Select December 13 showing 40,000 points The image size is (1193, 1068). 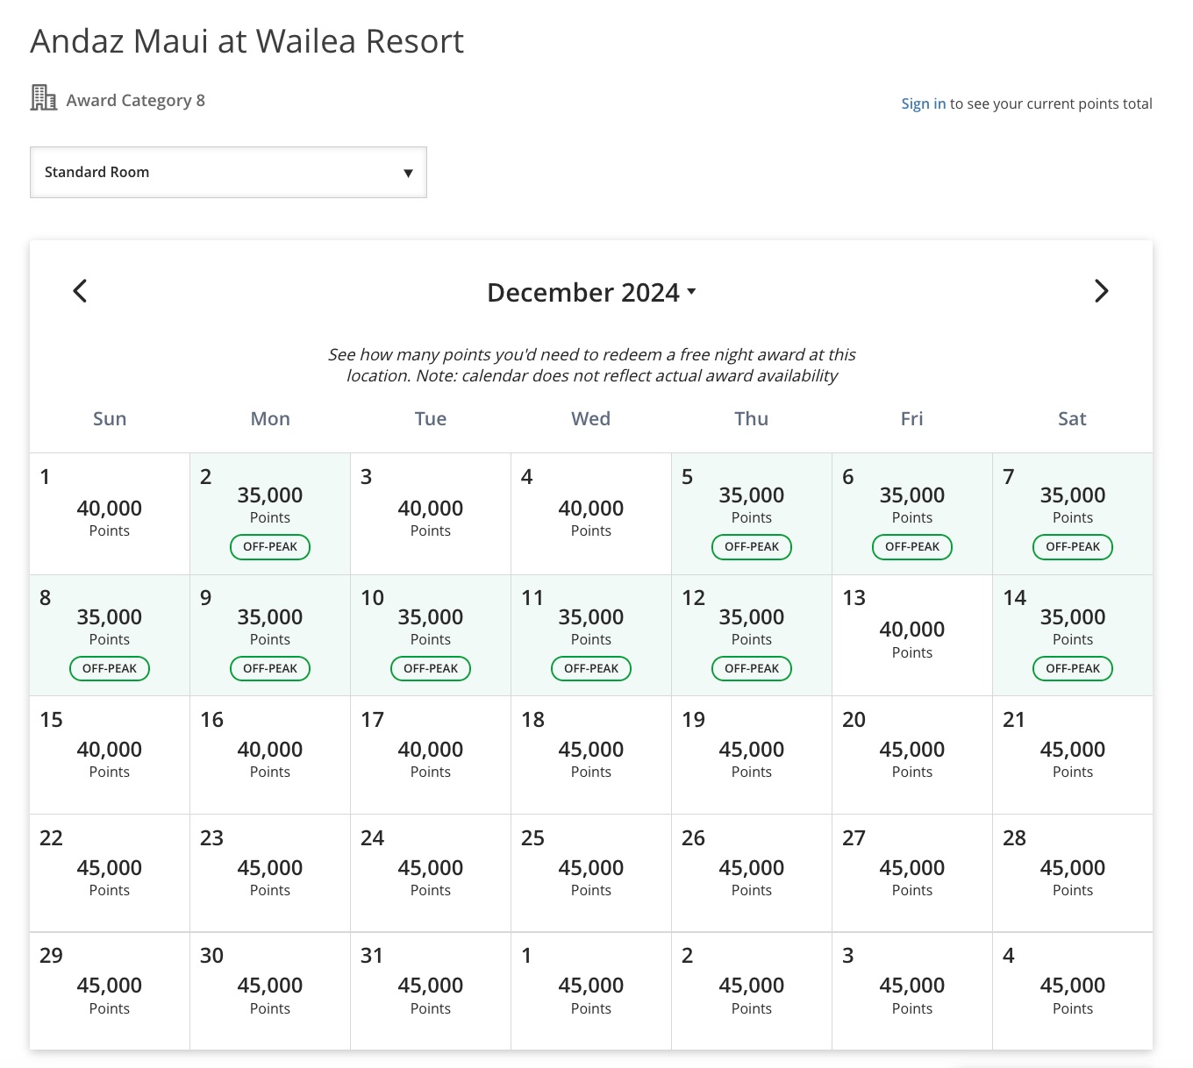pos(911,635)
